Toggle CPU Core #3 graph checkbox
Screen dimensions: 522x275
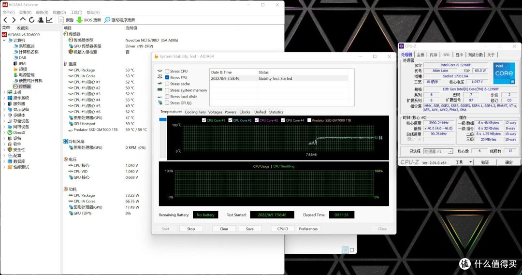(x=257, y=120)
